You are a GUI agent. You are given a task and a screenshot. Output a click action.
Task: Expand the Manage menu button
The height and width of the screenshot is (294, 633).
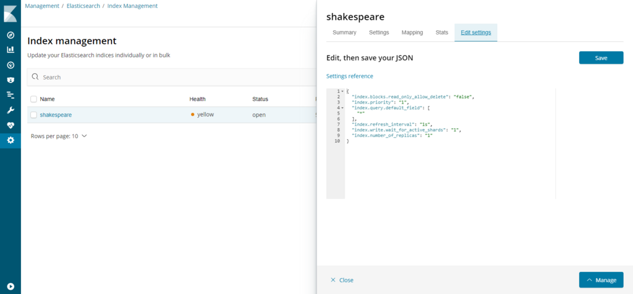(x=601, y=280)
